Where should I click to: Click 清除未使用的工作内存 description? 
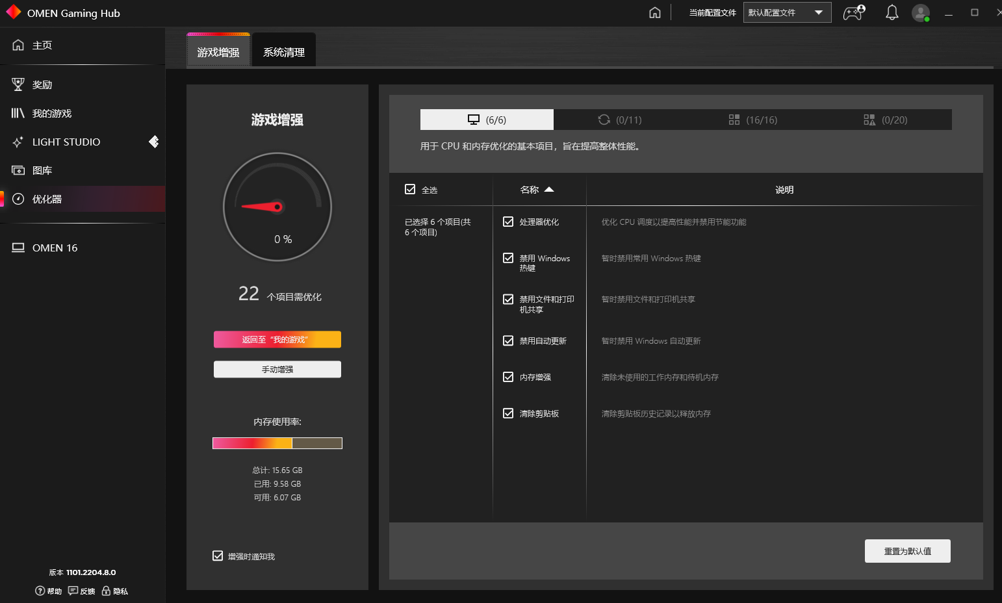pyautogui.click(x=660, y=378)
